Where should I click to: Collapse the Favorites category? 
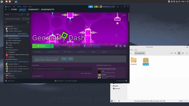point(5,26)
